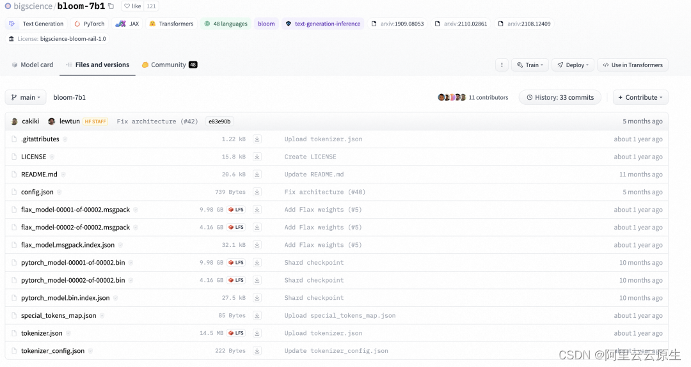691x367 pixels.
Task: Open the bloom-7b1 breadcrumb path
Action: (69, 97)
